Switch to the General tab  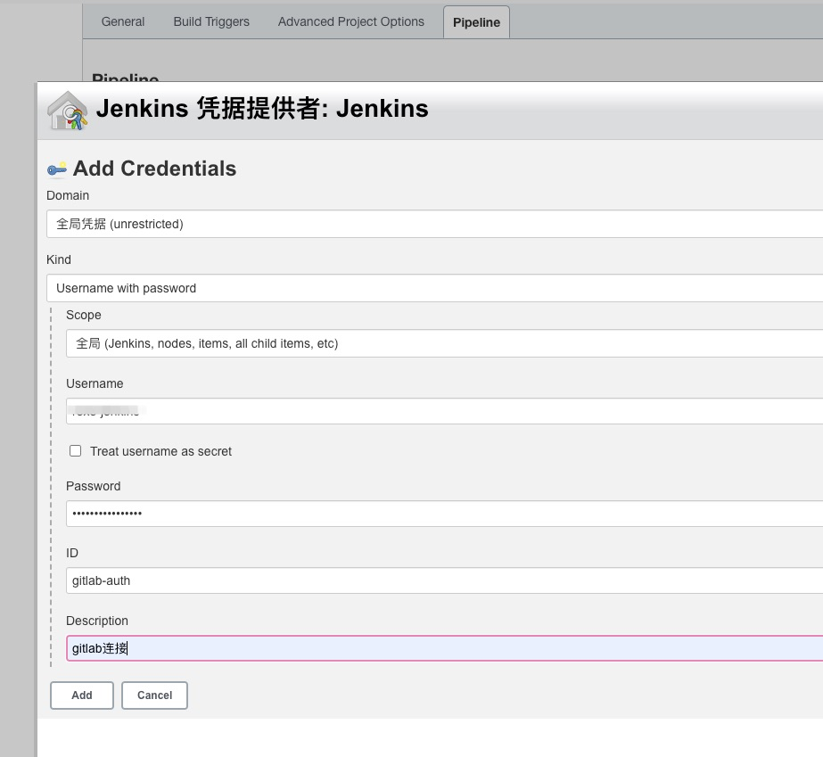123,21
